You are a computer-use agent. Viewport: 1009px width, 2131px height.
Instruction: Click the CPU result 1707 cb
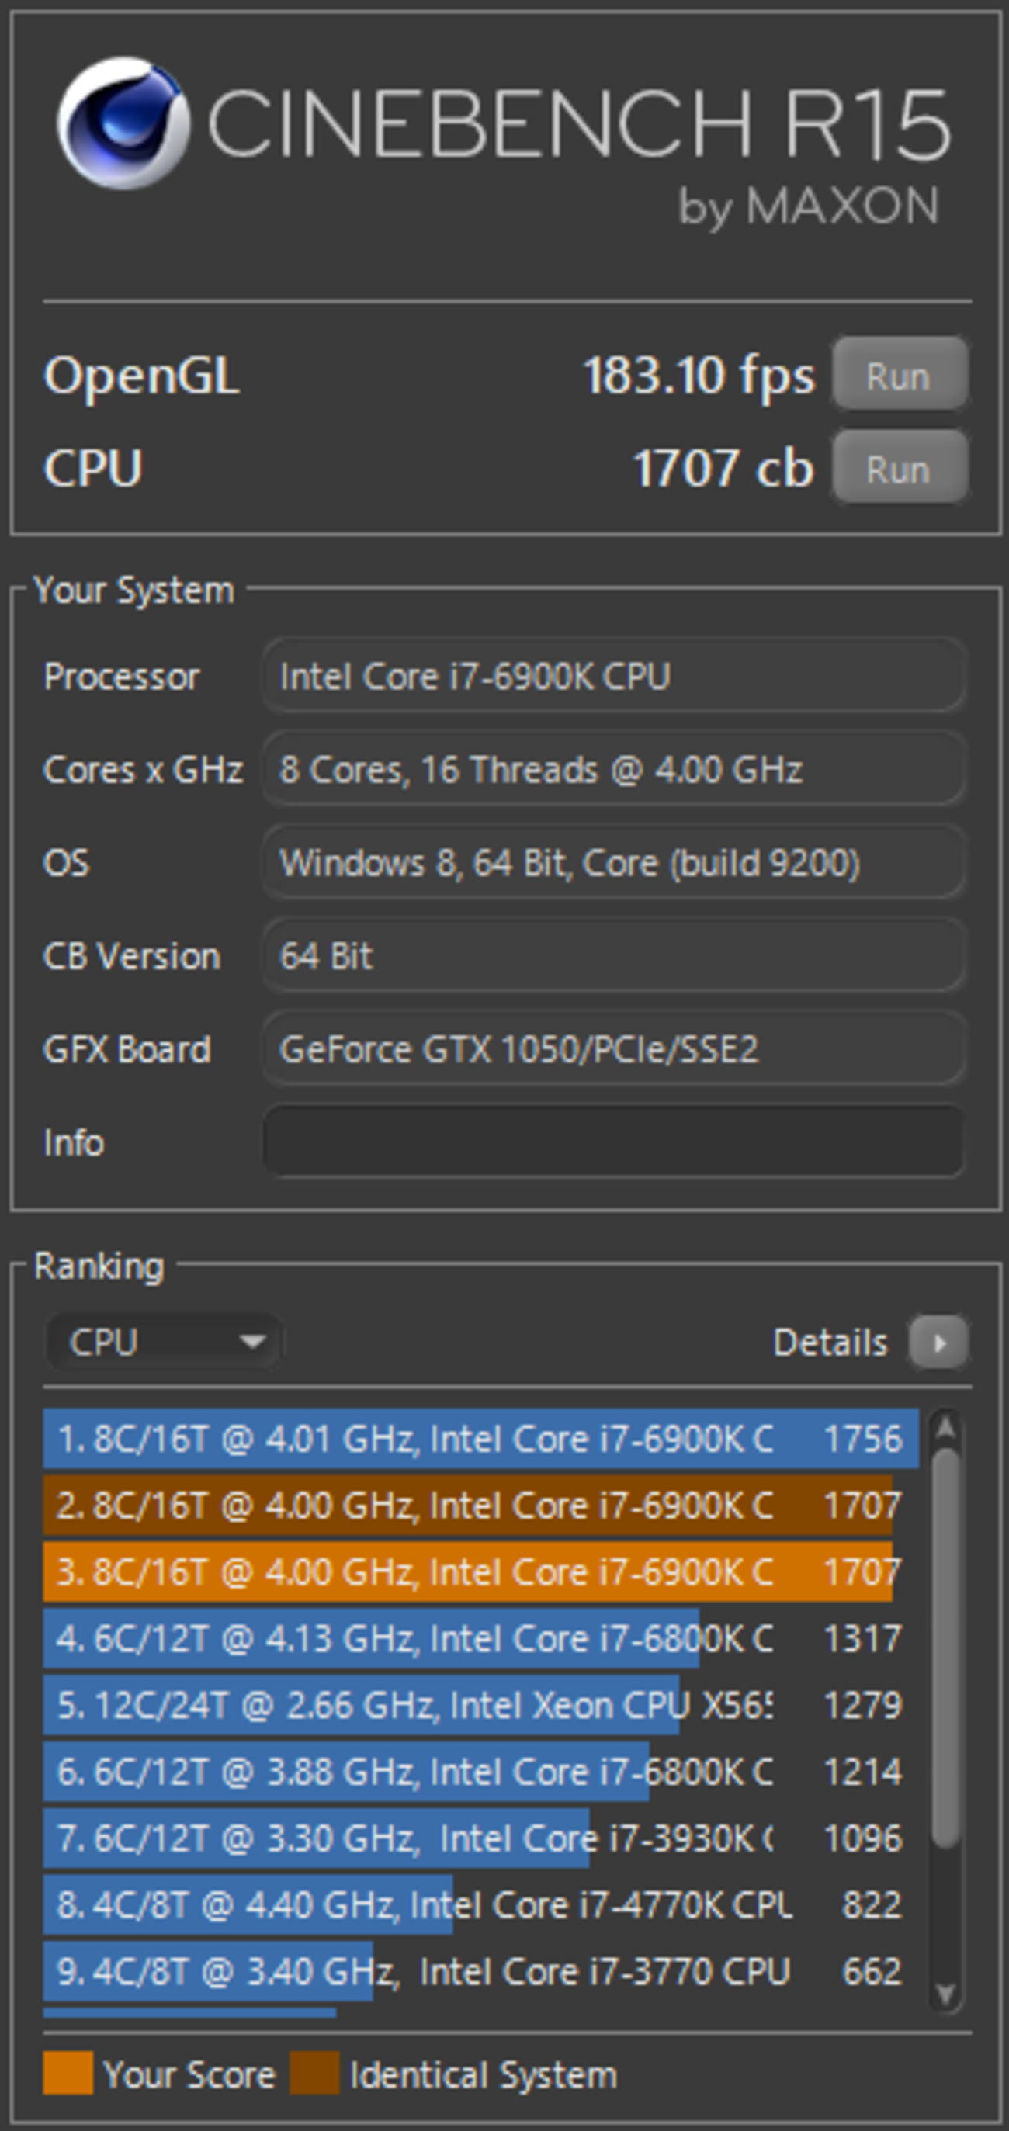[723, 468]
